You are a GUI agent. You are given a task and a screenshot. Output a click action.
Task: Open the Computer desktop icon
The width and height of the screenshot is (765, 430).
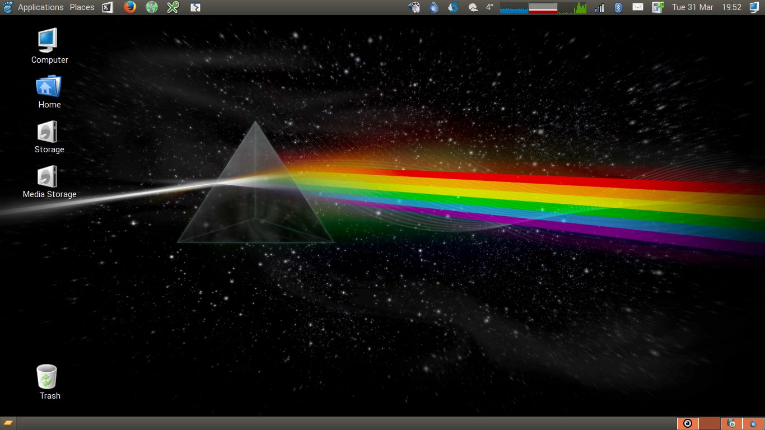[49, 46]
